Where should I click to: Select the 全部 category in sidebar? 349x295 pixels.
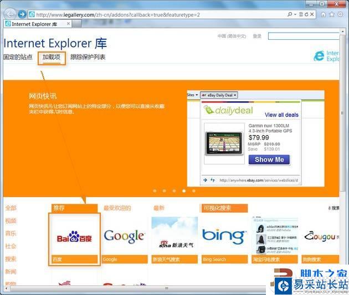coord(11,208)
